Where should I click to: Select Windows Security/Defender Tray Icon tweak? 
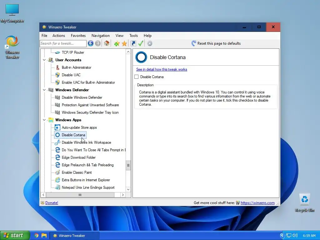pyautogui.click(x=90, y=112)
